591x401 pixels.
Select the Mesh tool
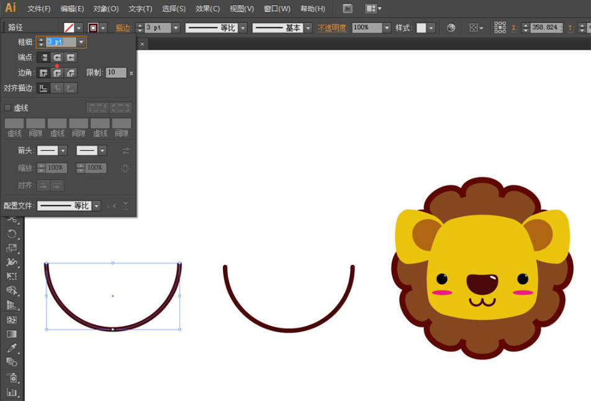(x=12, y=320)
